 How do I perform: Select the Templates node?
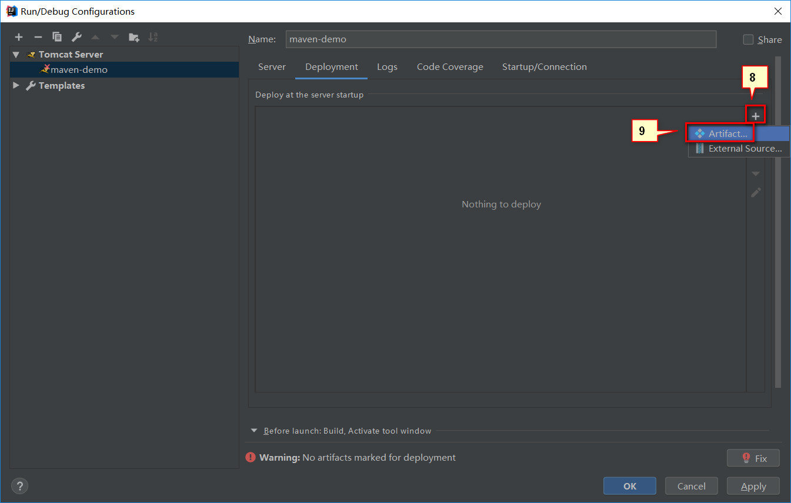(62, 86)
